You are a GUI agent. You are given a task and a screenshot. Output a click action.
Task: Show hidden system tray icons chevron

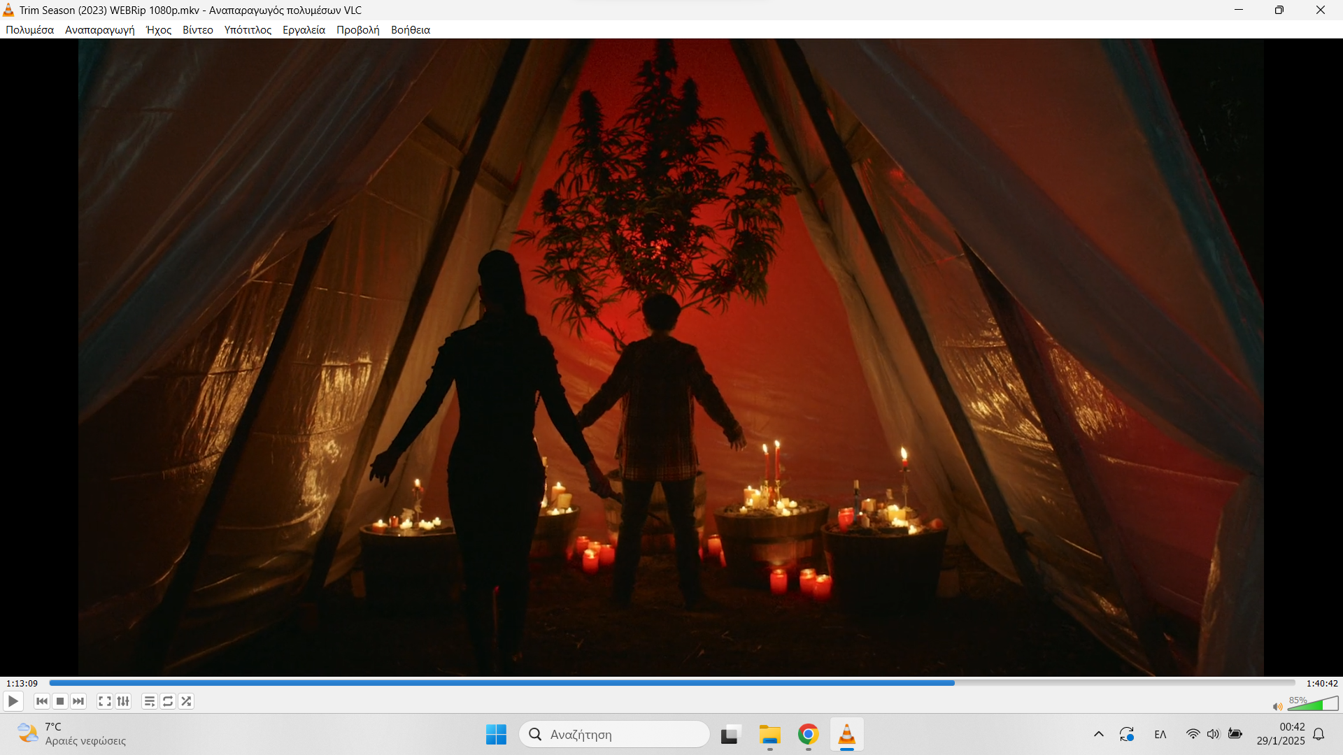click(1098, 734)
